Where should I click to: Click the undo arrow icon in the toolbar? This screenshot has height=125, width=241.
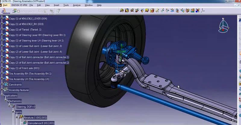pos(52,11)
